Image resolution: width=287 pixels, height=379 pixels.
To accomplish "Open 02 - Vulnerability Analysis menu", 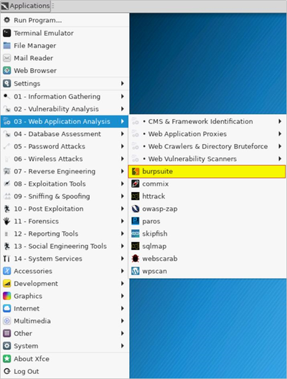I will [x=65, y=109].
